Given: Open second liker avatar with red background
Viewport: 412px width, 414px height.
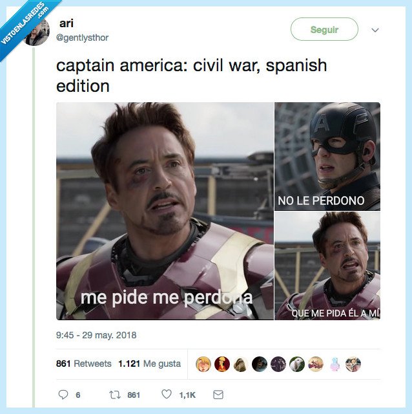Looking at the screenshot, I should [222, 364].
